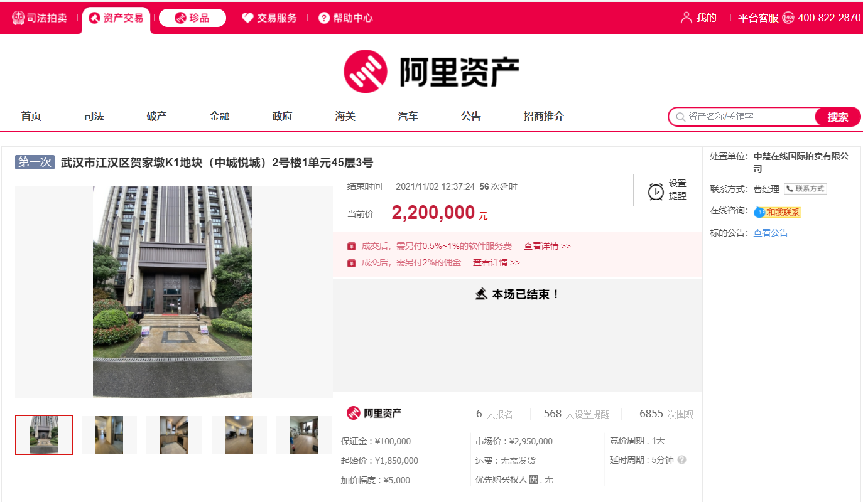Click the 优 badge icon beside 优先购买权人

(533, 479)
